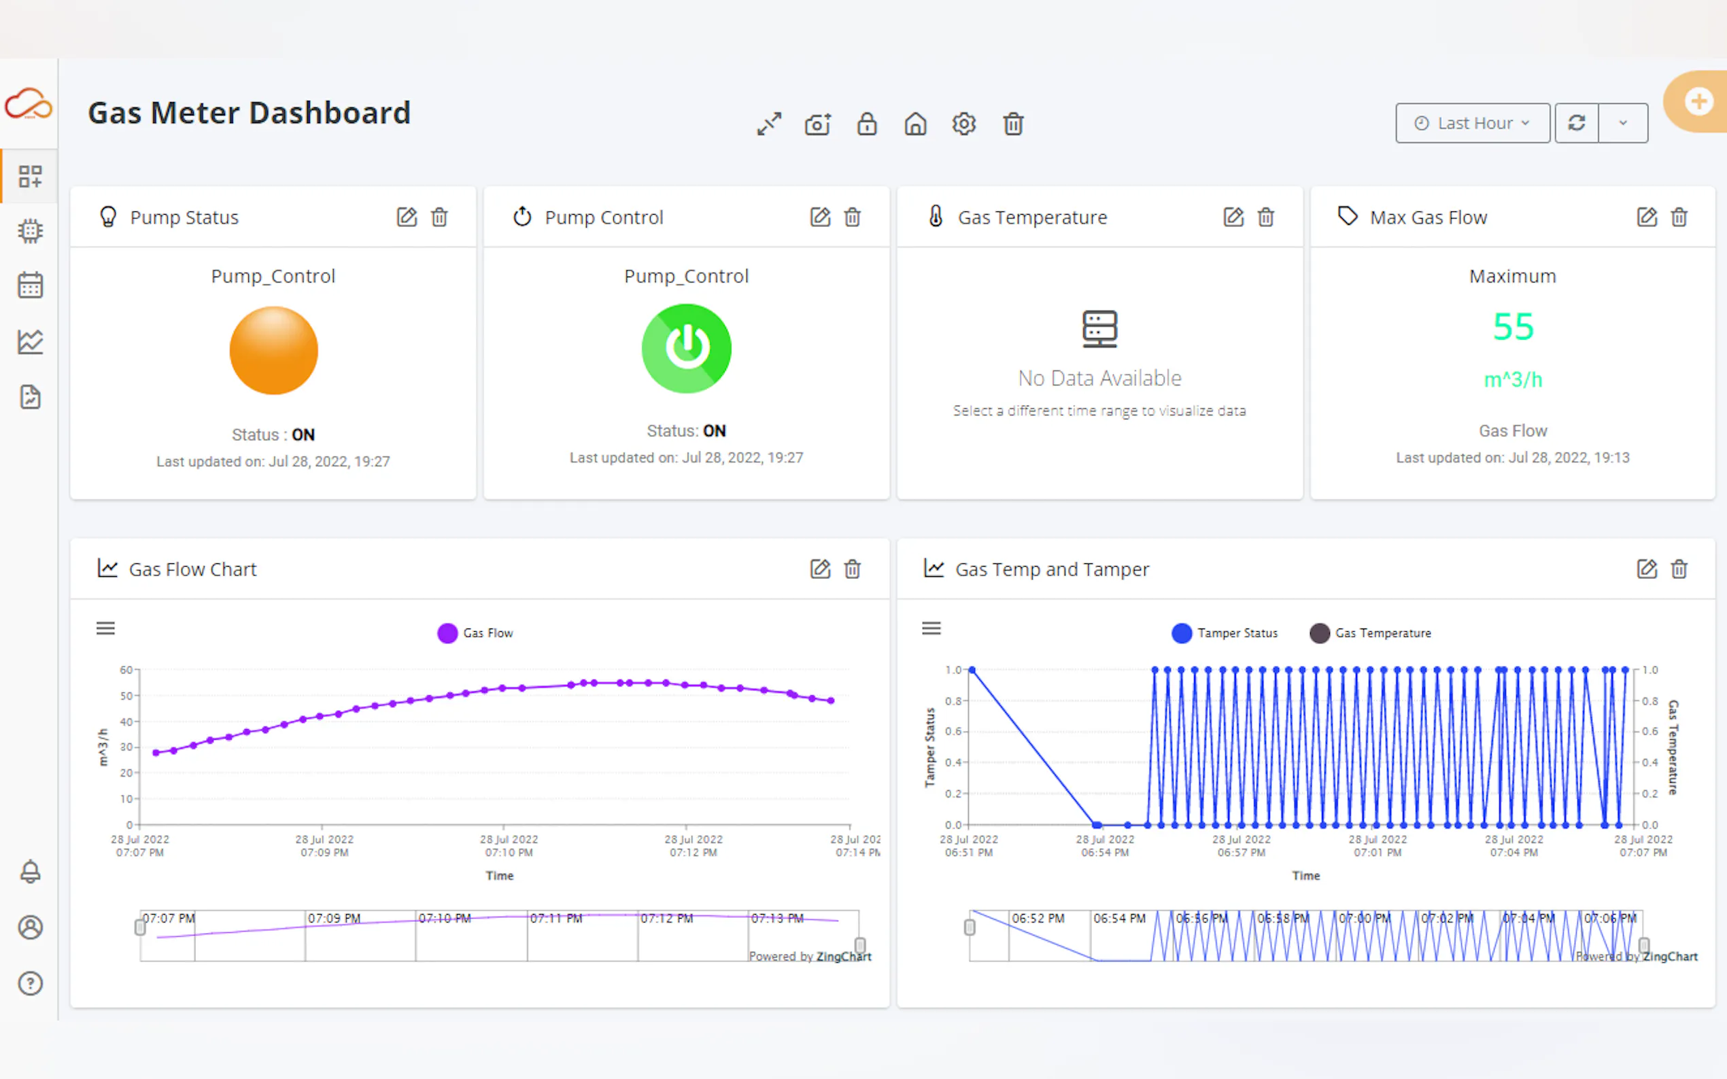1727x1079 pixels.
Task: Click the Gas Flow chart preview left handle
Action: pyautogui.click(x=140, y=927)
